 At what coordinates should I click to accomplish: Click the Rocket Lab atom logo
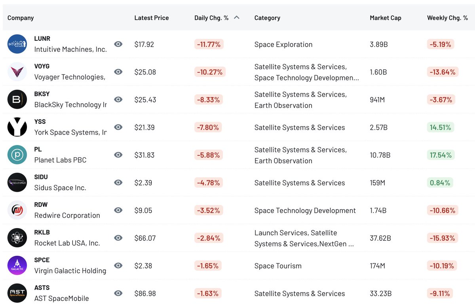point(17,238)
